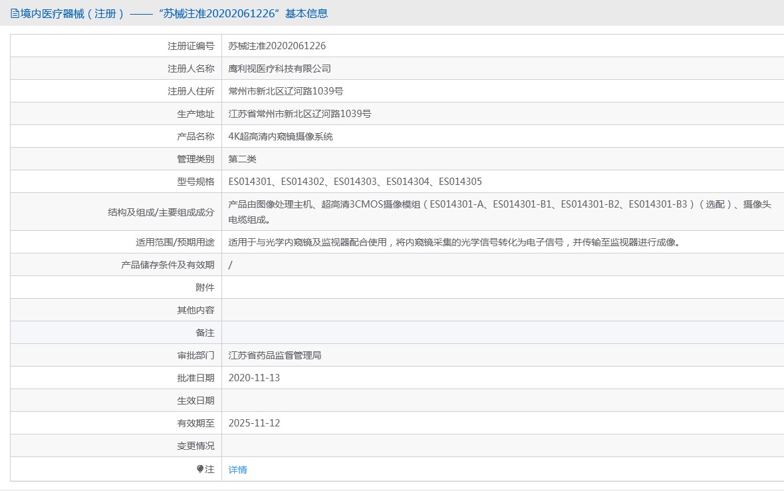Select registrant name 鹰利视医疗科技有限公司
This screenshot has height=491, width=784.
(279, 69)
